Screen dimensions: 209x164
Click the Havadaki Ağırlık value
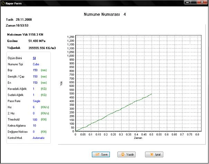[x=34, y=89]
